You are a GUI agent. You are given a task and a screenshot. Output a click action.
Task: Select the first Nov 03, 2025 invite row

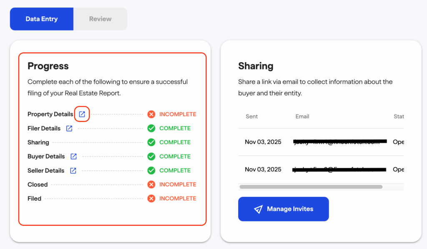click(263, 142)
